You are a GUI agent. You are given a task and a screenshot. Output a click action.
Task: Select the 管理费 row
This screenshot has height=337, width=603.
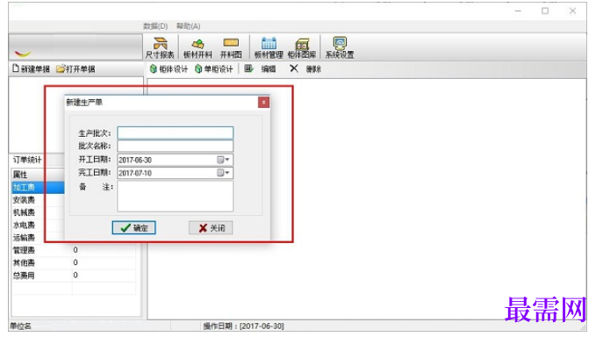(73, 250)
